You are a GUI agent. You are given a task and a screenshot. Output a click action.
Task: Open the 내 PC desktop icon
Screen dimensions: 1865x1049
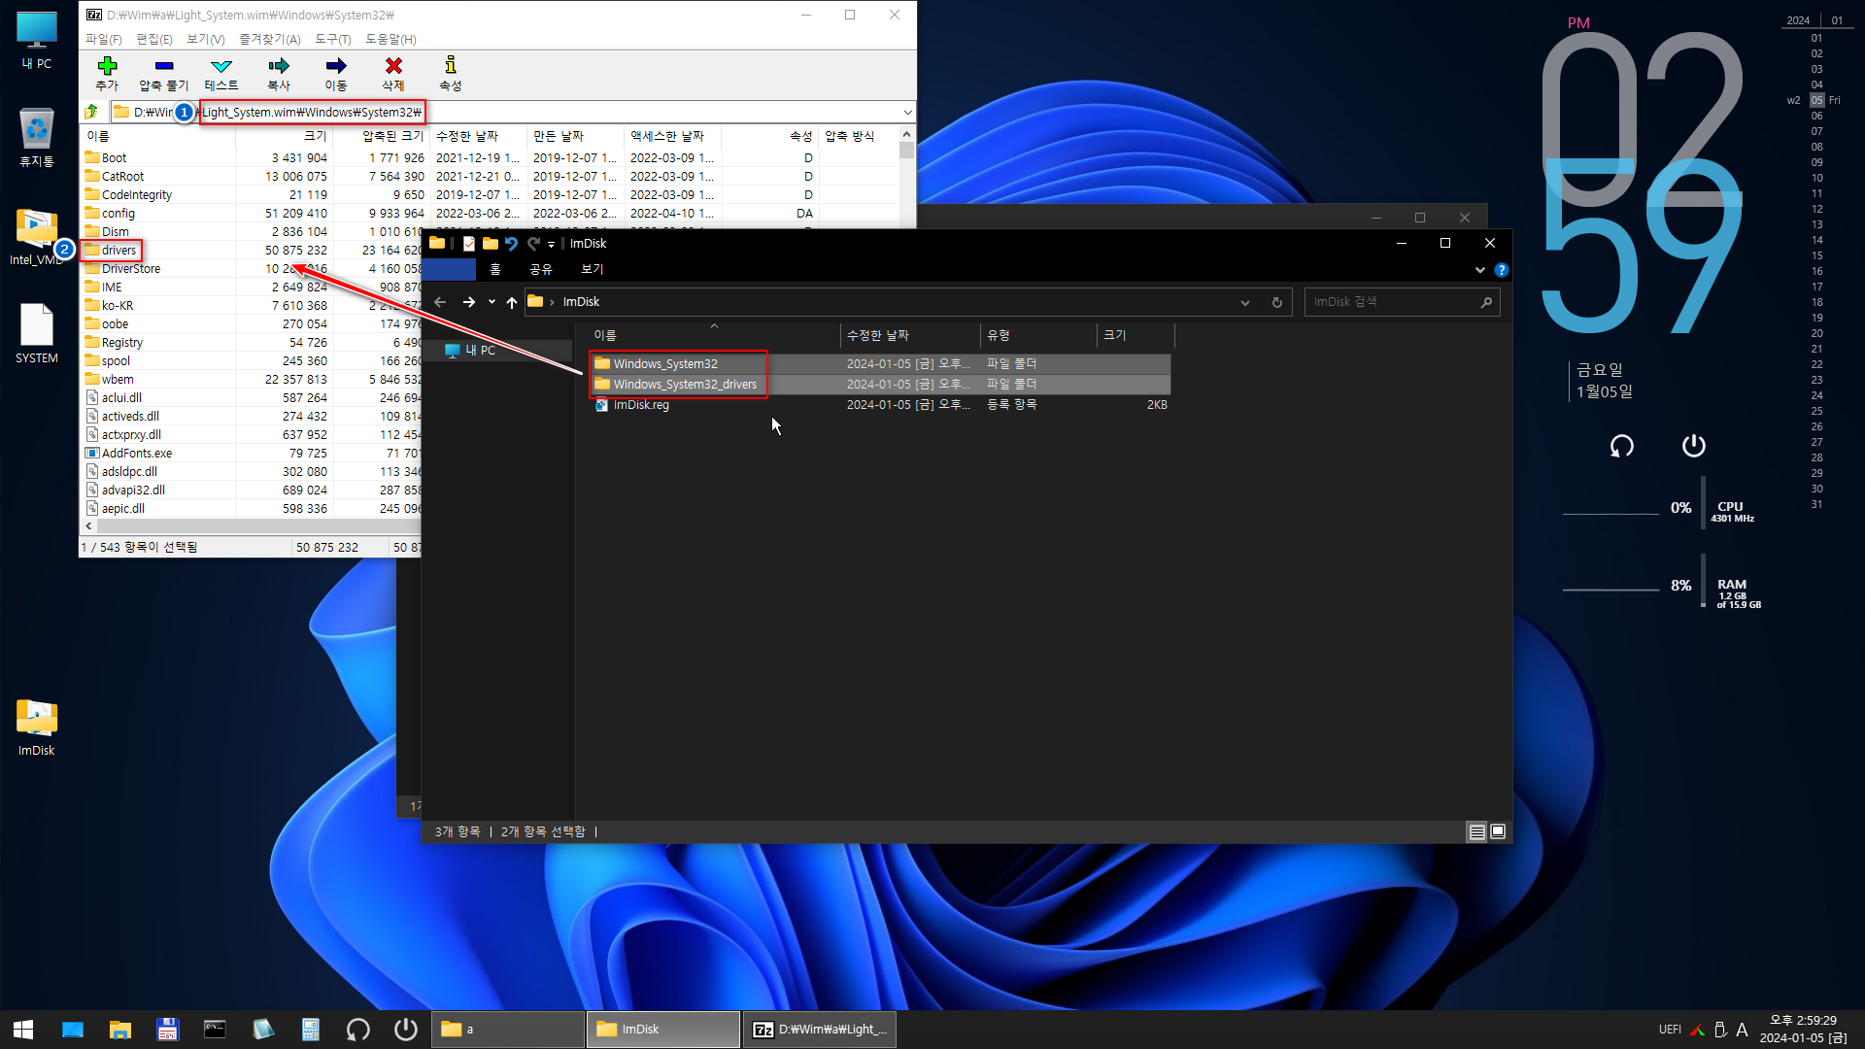pos(37,41)
